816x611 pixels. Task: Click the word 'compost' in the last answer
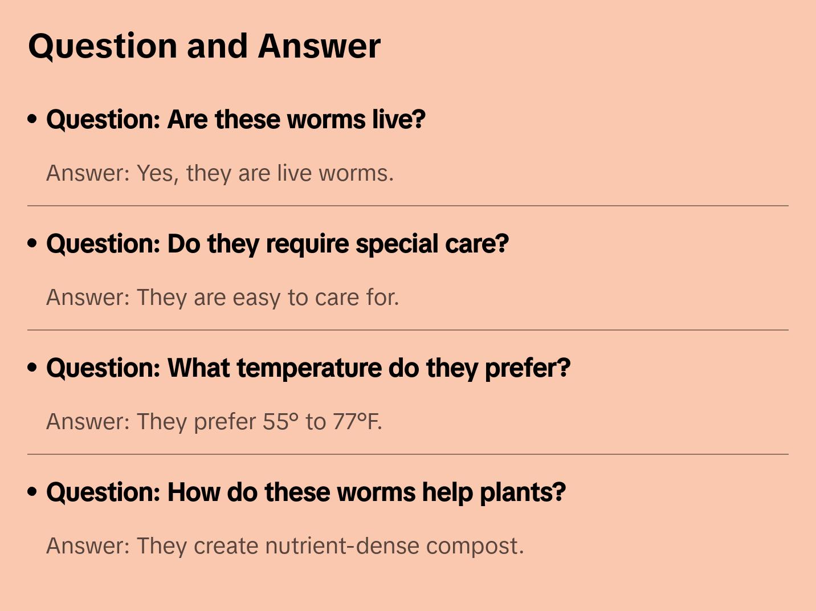(x=474, y=546)
